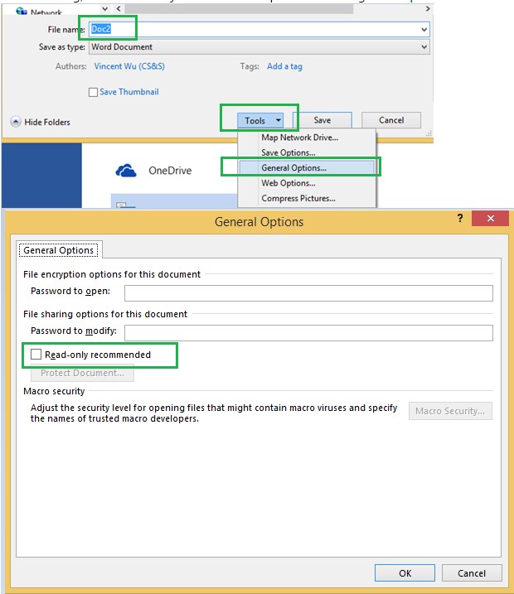514x594 pixels.
Task: Open the File name dropdown arrow
Action: (x=424, y=30)
